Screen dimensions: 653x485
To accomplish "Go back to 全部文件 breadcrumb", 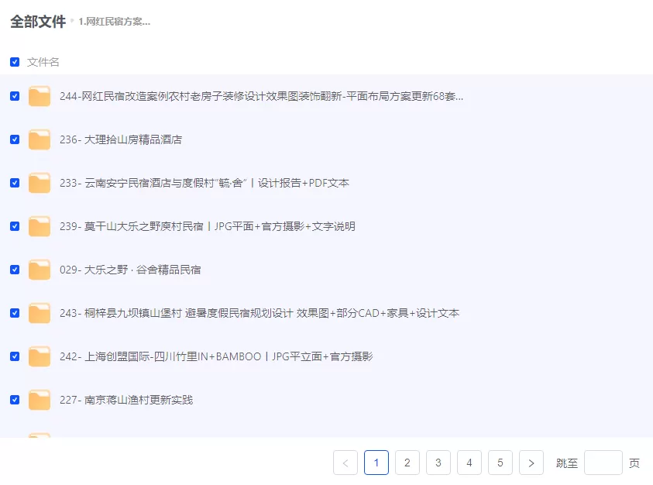I will point(38,21).
